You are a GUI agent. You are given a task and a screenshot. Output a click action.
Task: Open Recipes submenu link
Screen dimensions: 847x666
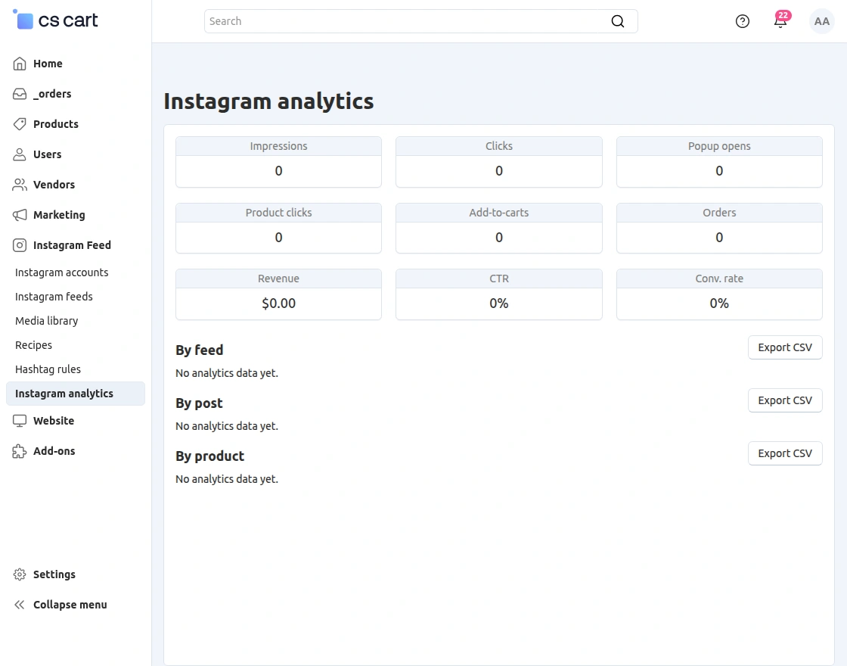33,345
